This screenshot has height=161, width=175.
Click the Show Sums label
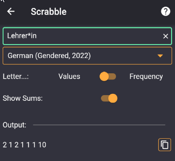coord(23,98)
